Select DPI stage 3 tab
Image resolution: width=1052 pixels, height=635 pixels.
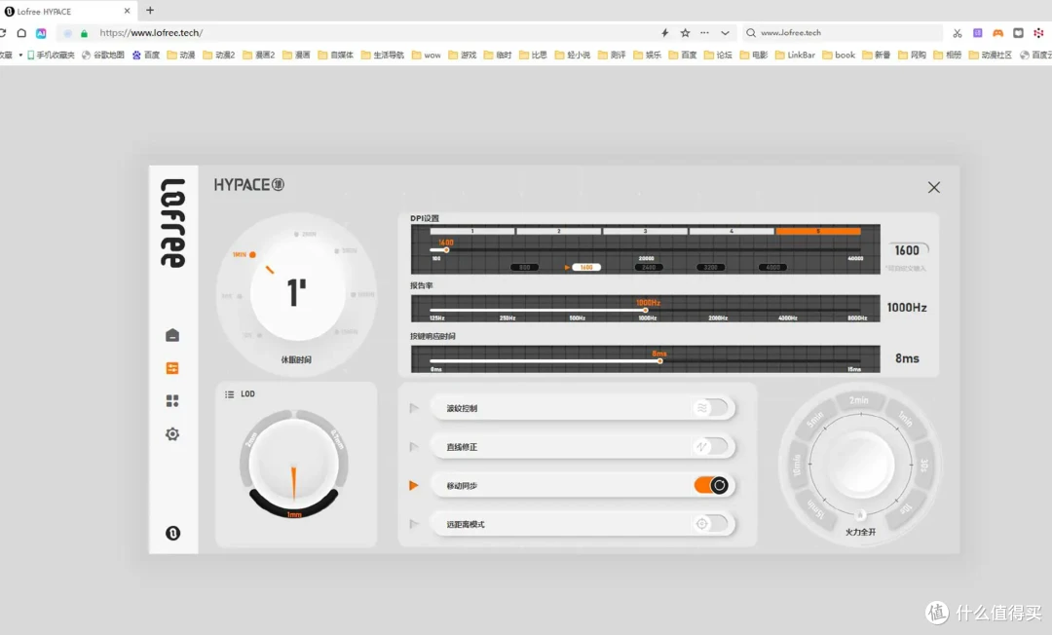(646, 231)
